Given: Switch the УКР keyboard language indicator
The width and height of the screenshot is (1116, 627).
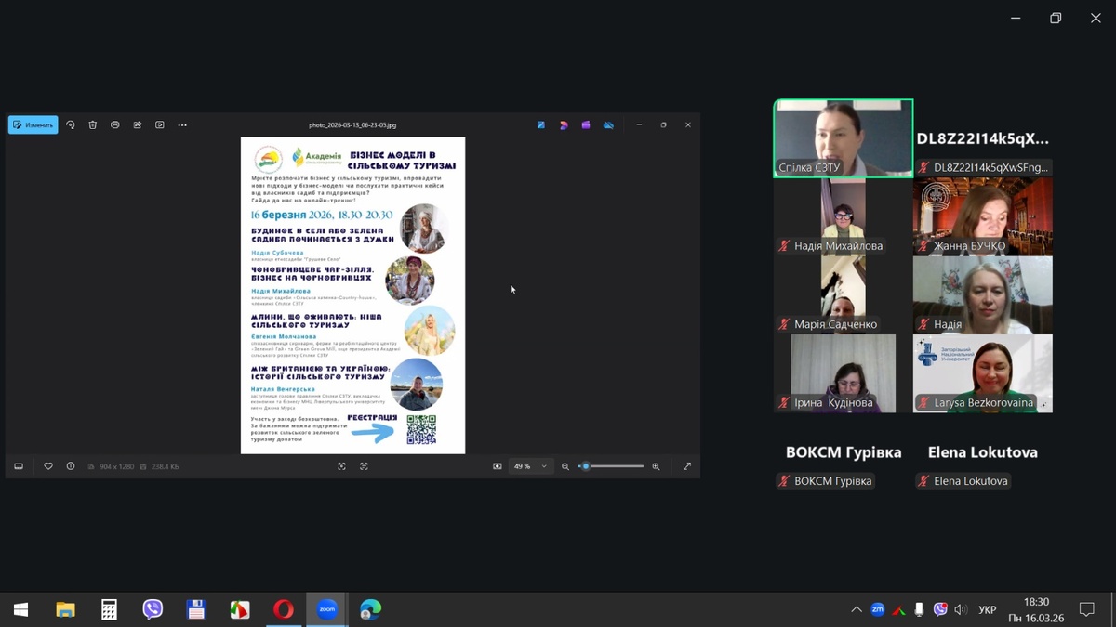Looking at the screenshot, I should tap(988, 610).
